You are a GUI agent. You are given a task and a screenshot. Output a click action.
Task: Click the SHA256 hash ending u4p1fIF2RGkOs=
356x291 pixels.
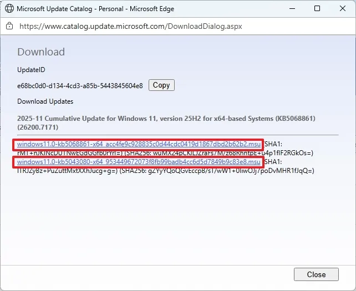(218, 153)
